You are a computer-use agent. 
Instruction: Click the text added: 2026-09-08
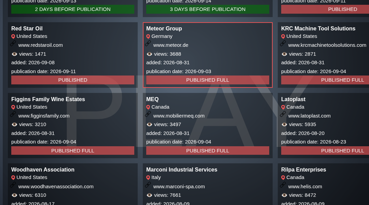[33, 63]
